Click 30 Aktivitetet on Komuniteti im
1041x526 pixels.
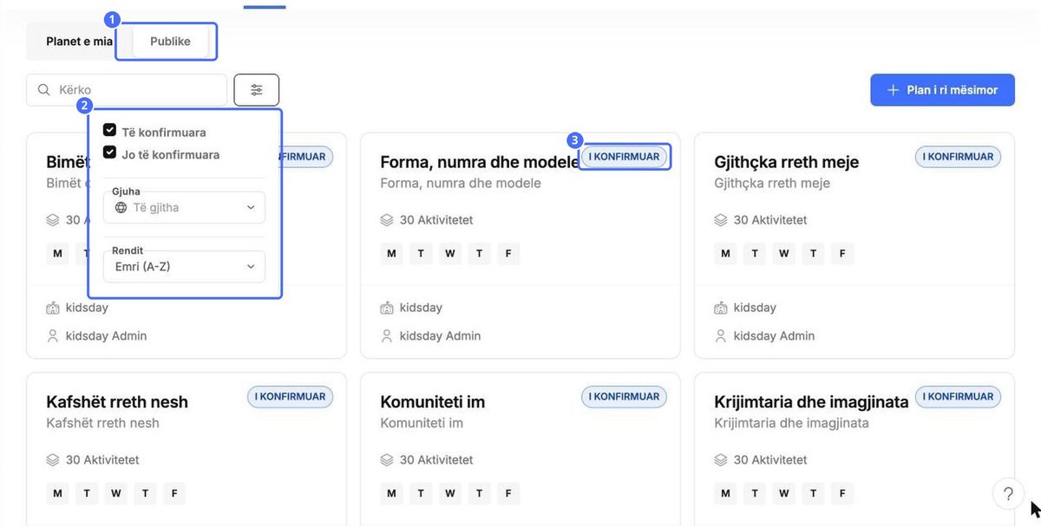tap(436, 460)
